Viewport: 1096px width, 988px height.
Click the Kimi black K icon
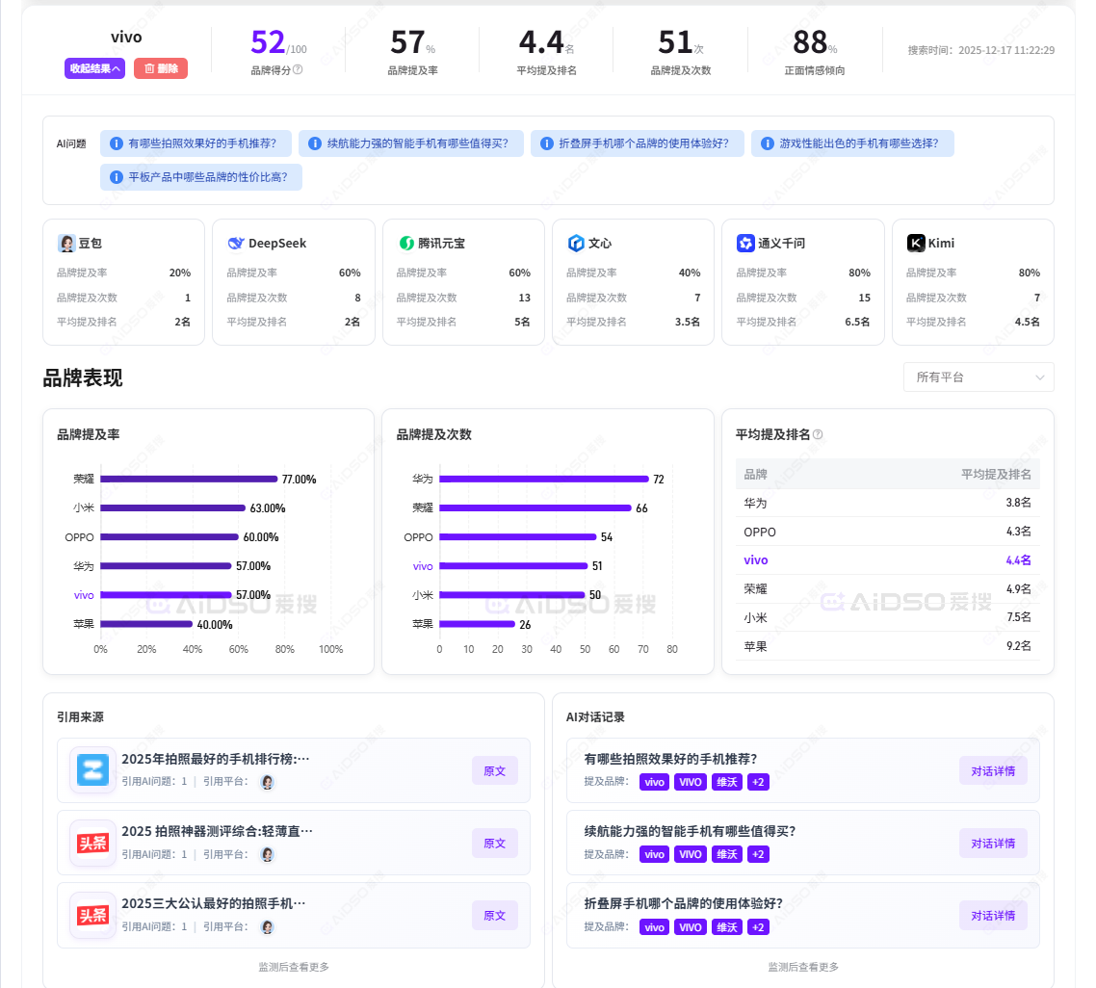916,244
